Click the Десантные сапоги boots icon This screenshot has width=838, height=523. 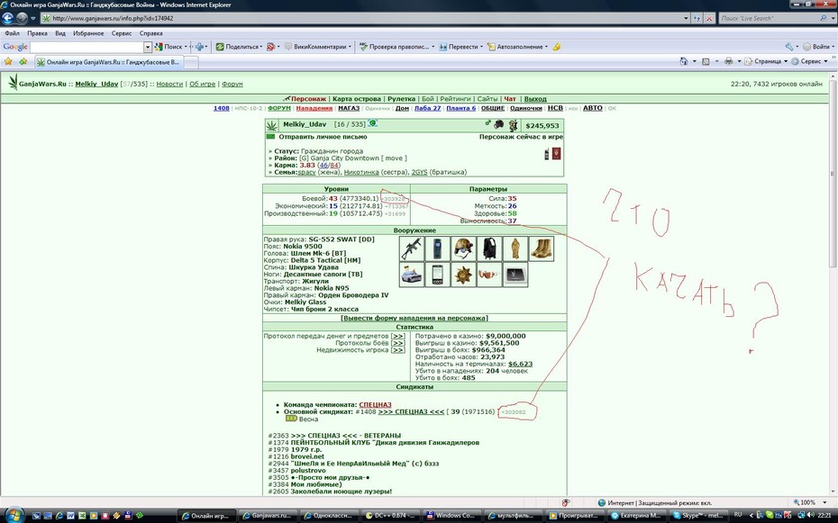(541, 248)
